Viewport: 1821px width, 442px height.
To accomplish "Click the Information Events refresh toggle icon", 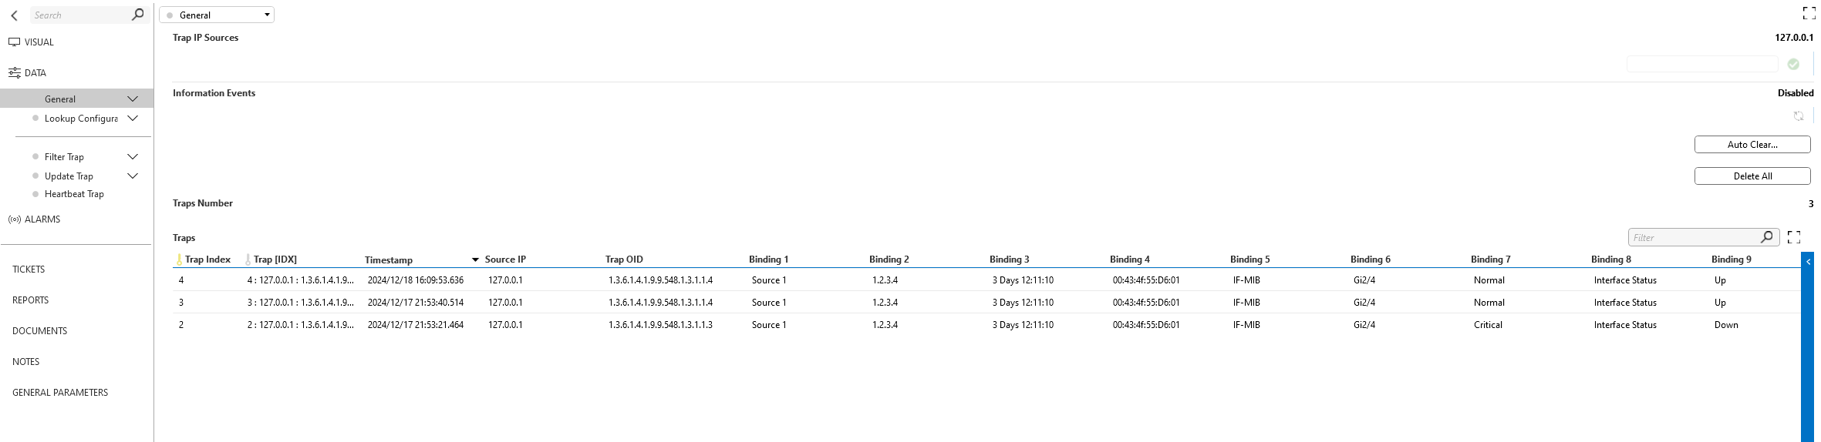I will pyautogui.click(x=1798, y=116).
